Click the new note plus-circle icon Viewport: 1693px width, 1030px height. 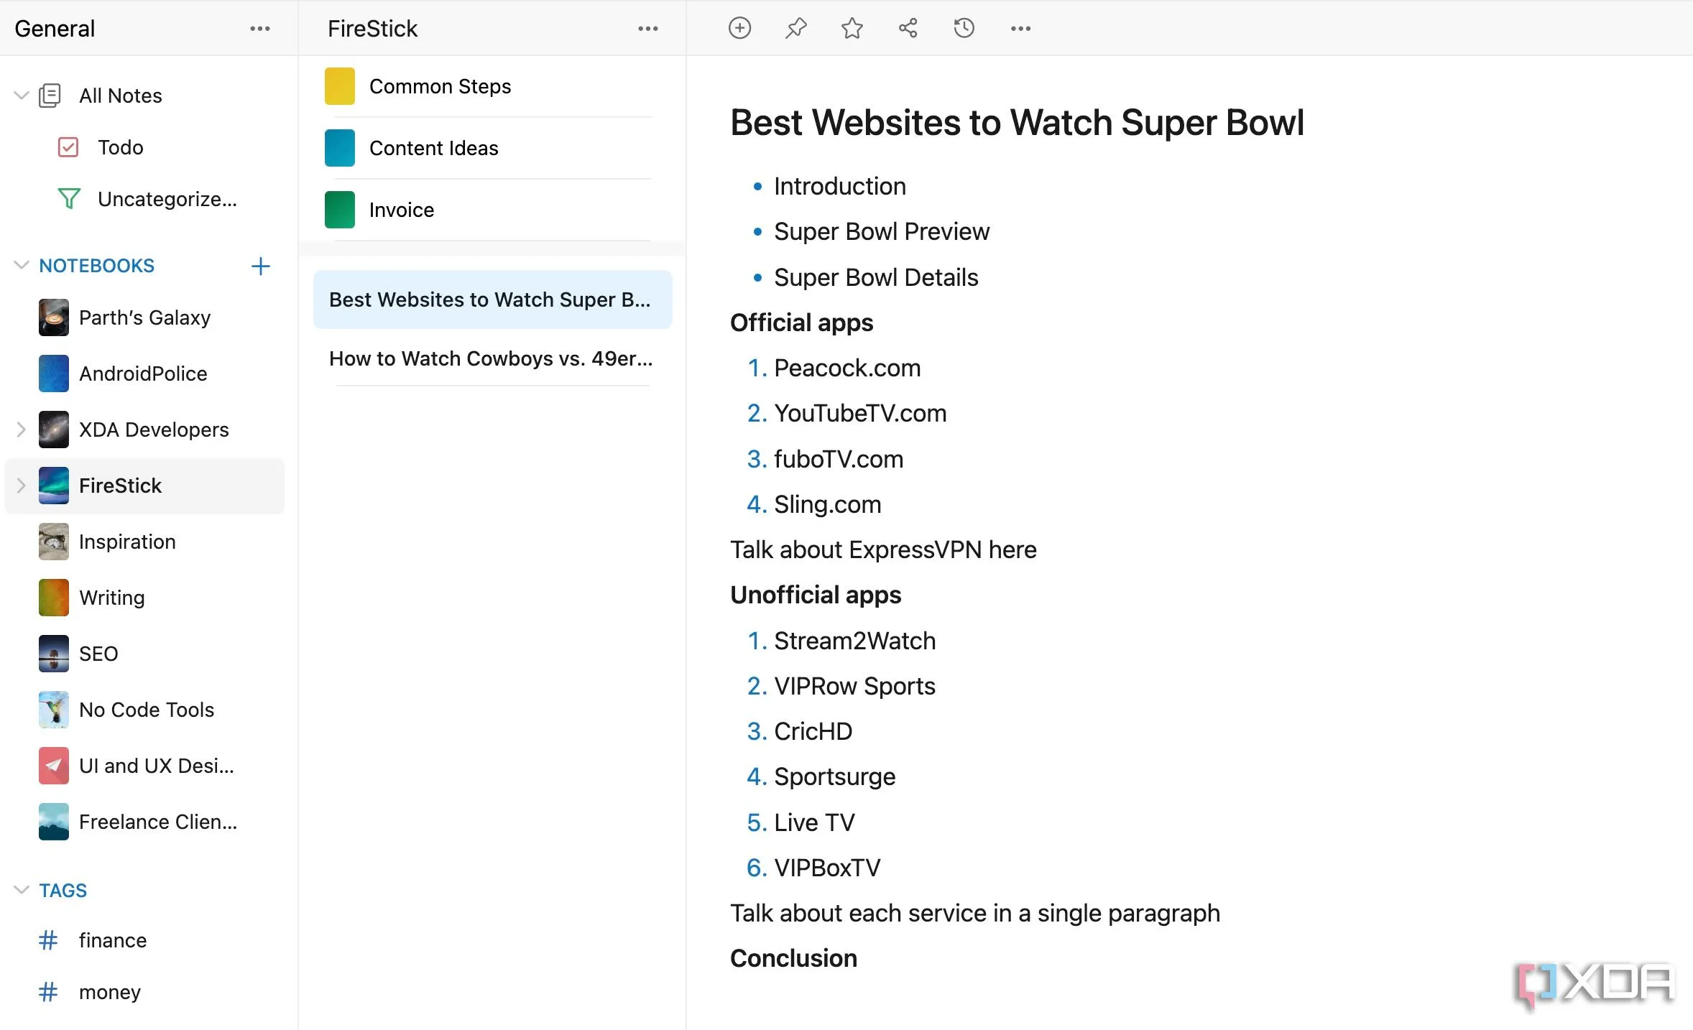pyautogui.click(x=739, y=28)
